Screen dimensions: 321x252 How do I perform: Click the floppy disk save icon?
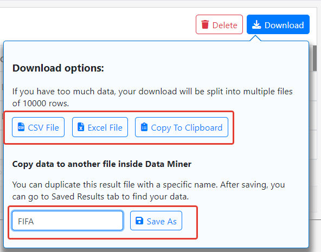(x=139, y=221)
